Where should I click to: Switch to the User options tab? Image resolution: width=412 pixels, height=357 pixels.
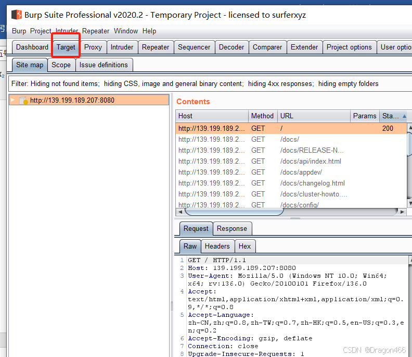[x=394, y=47]
